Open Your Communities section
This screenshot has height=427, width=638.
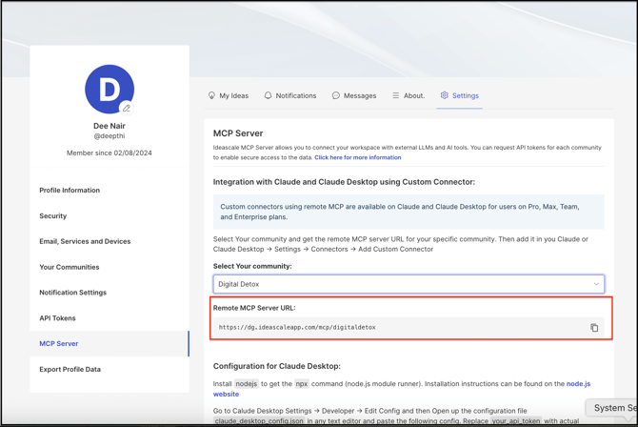(70, 268)
